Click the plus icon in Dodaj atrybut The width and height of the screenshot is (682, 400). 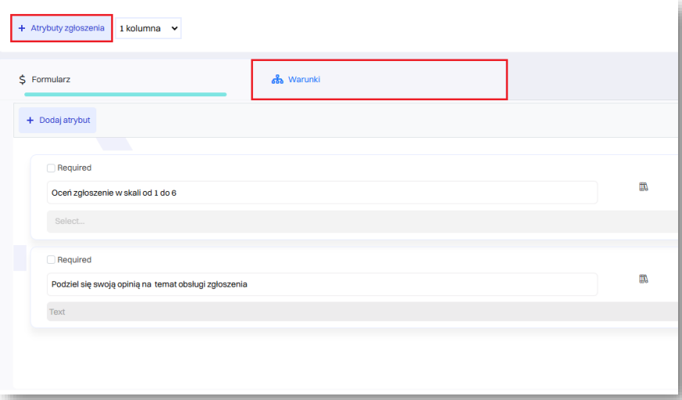click(x=31, y=121)
